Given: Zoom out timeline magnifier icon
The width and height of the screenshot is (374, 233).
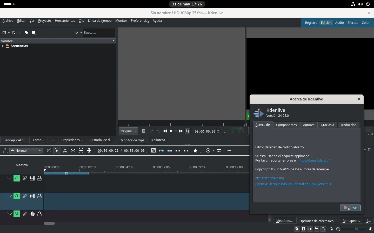Looking at the screenshot, I should (338, 229).
